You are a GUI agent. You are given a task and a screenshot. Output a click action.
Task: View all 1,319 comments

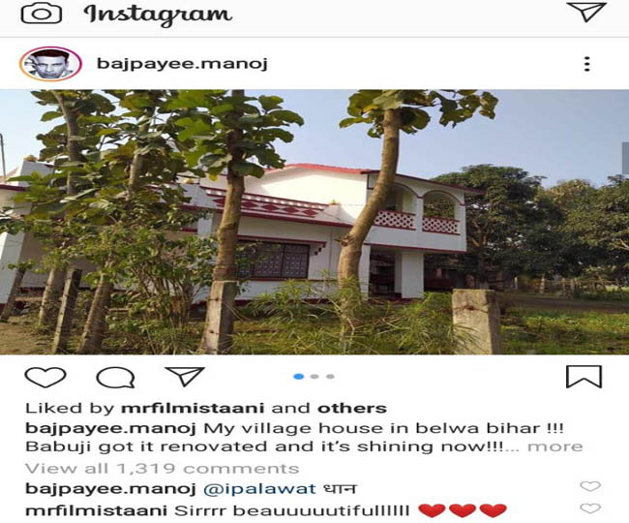pos(162,469)
